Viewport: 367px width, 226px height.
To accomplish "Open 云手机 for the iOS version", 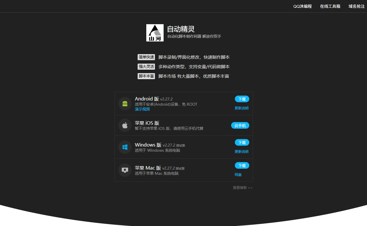I will coord(240,126).
